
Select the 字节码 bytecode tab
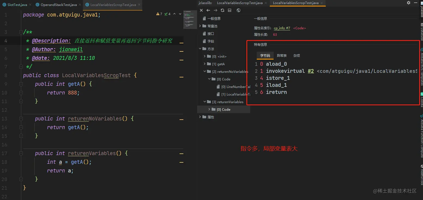(265, 55)
